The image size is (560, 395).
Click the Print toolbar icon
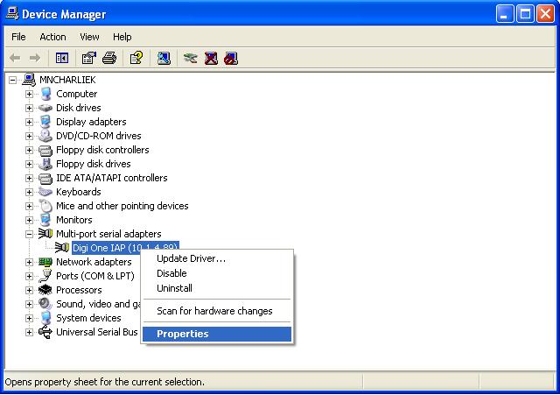[x=109, y=59]
